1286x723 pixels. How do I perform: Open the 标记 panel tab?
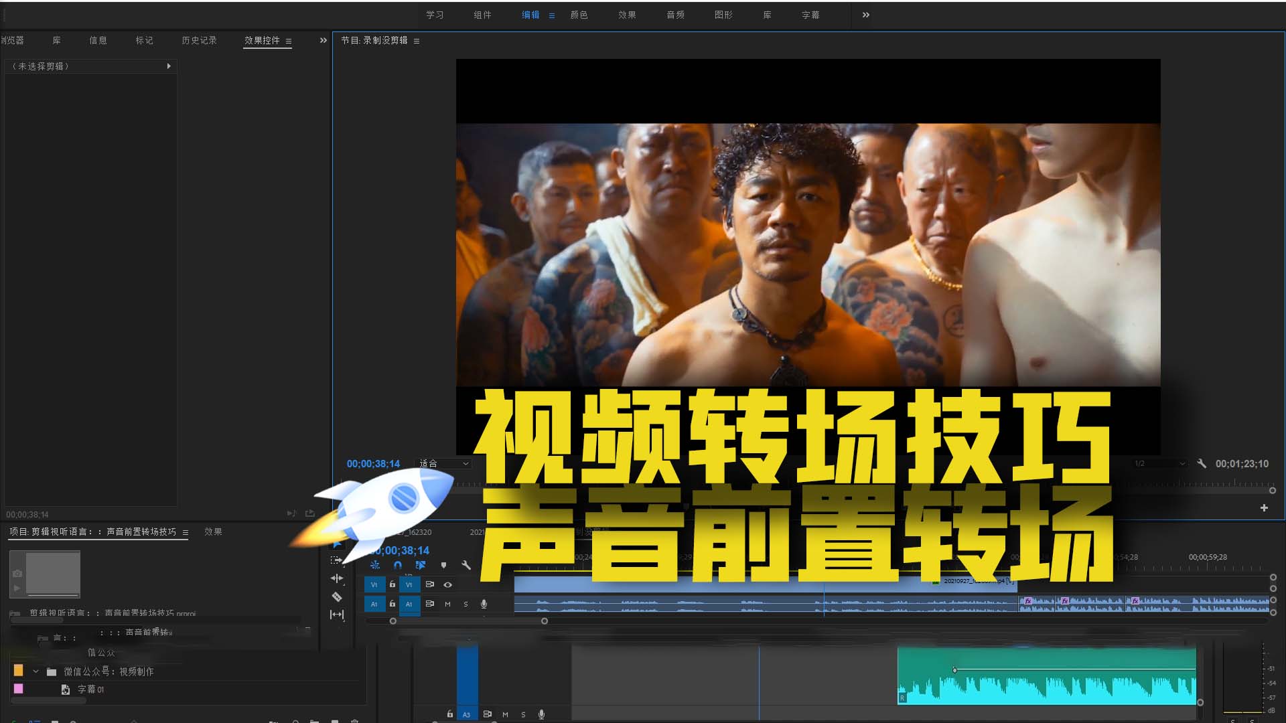pos(144,40)
